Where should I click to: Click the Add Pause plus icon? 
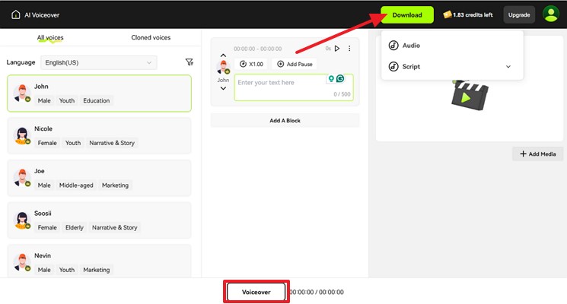pyautogui.click(x=280, y=64)
